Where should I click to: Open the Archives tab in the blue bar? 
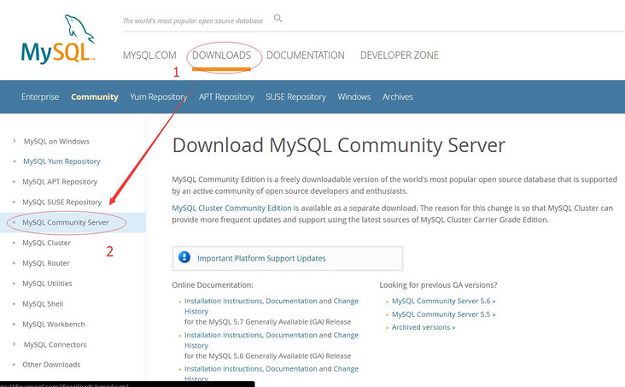(397, 97)
